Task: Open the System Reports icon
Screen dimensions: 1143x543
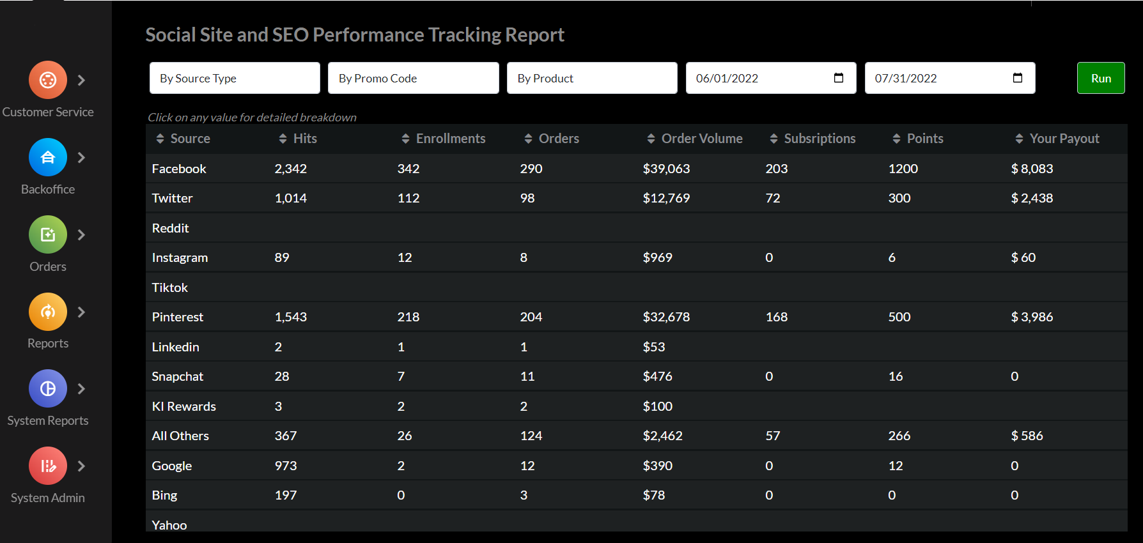Action: point(48,388)
